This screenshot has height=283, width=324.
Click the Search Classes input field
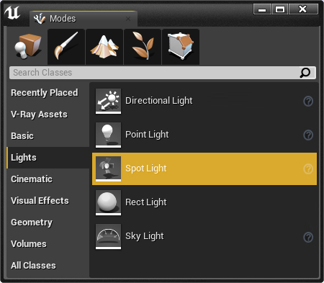163,73
